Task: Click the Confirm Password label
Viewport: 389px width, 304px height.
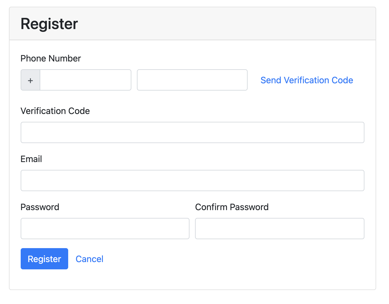Action: (232, 207)
